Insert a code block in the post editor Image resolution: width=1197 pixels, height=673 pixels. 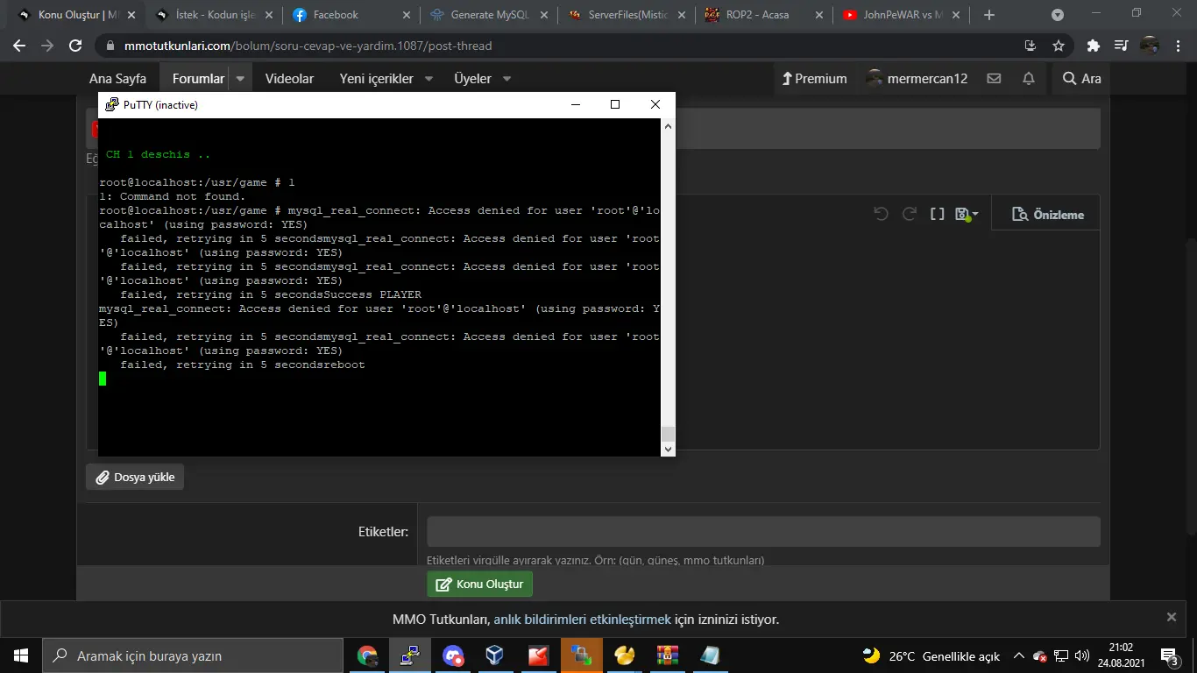click(937, 212)
